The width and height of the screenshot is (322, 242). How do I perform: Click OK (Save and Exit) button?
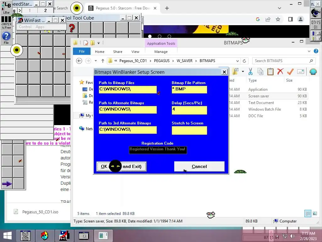click(x=121, y=166)
